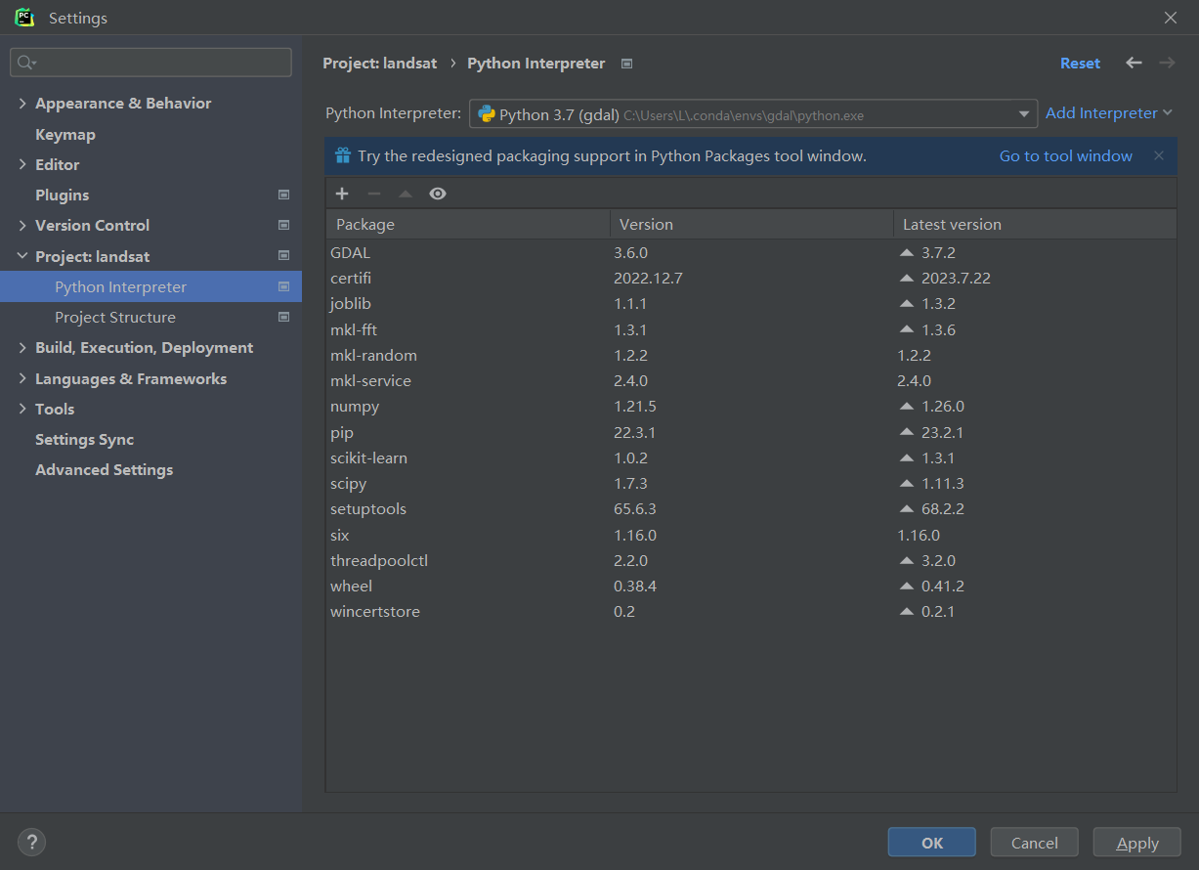This screenshot has width=1199, height=870.
Task: Select the mkl-service package row
Action: coord(751,380)
